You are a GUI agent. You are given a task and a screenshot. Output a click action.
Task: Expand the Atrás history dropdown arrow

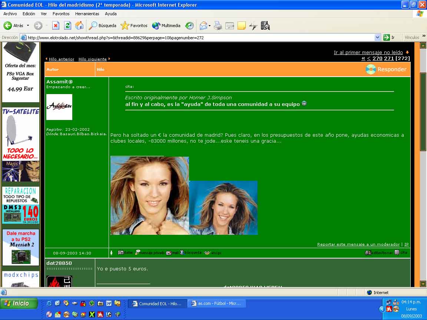point(28,26)
